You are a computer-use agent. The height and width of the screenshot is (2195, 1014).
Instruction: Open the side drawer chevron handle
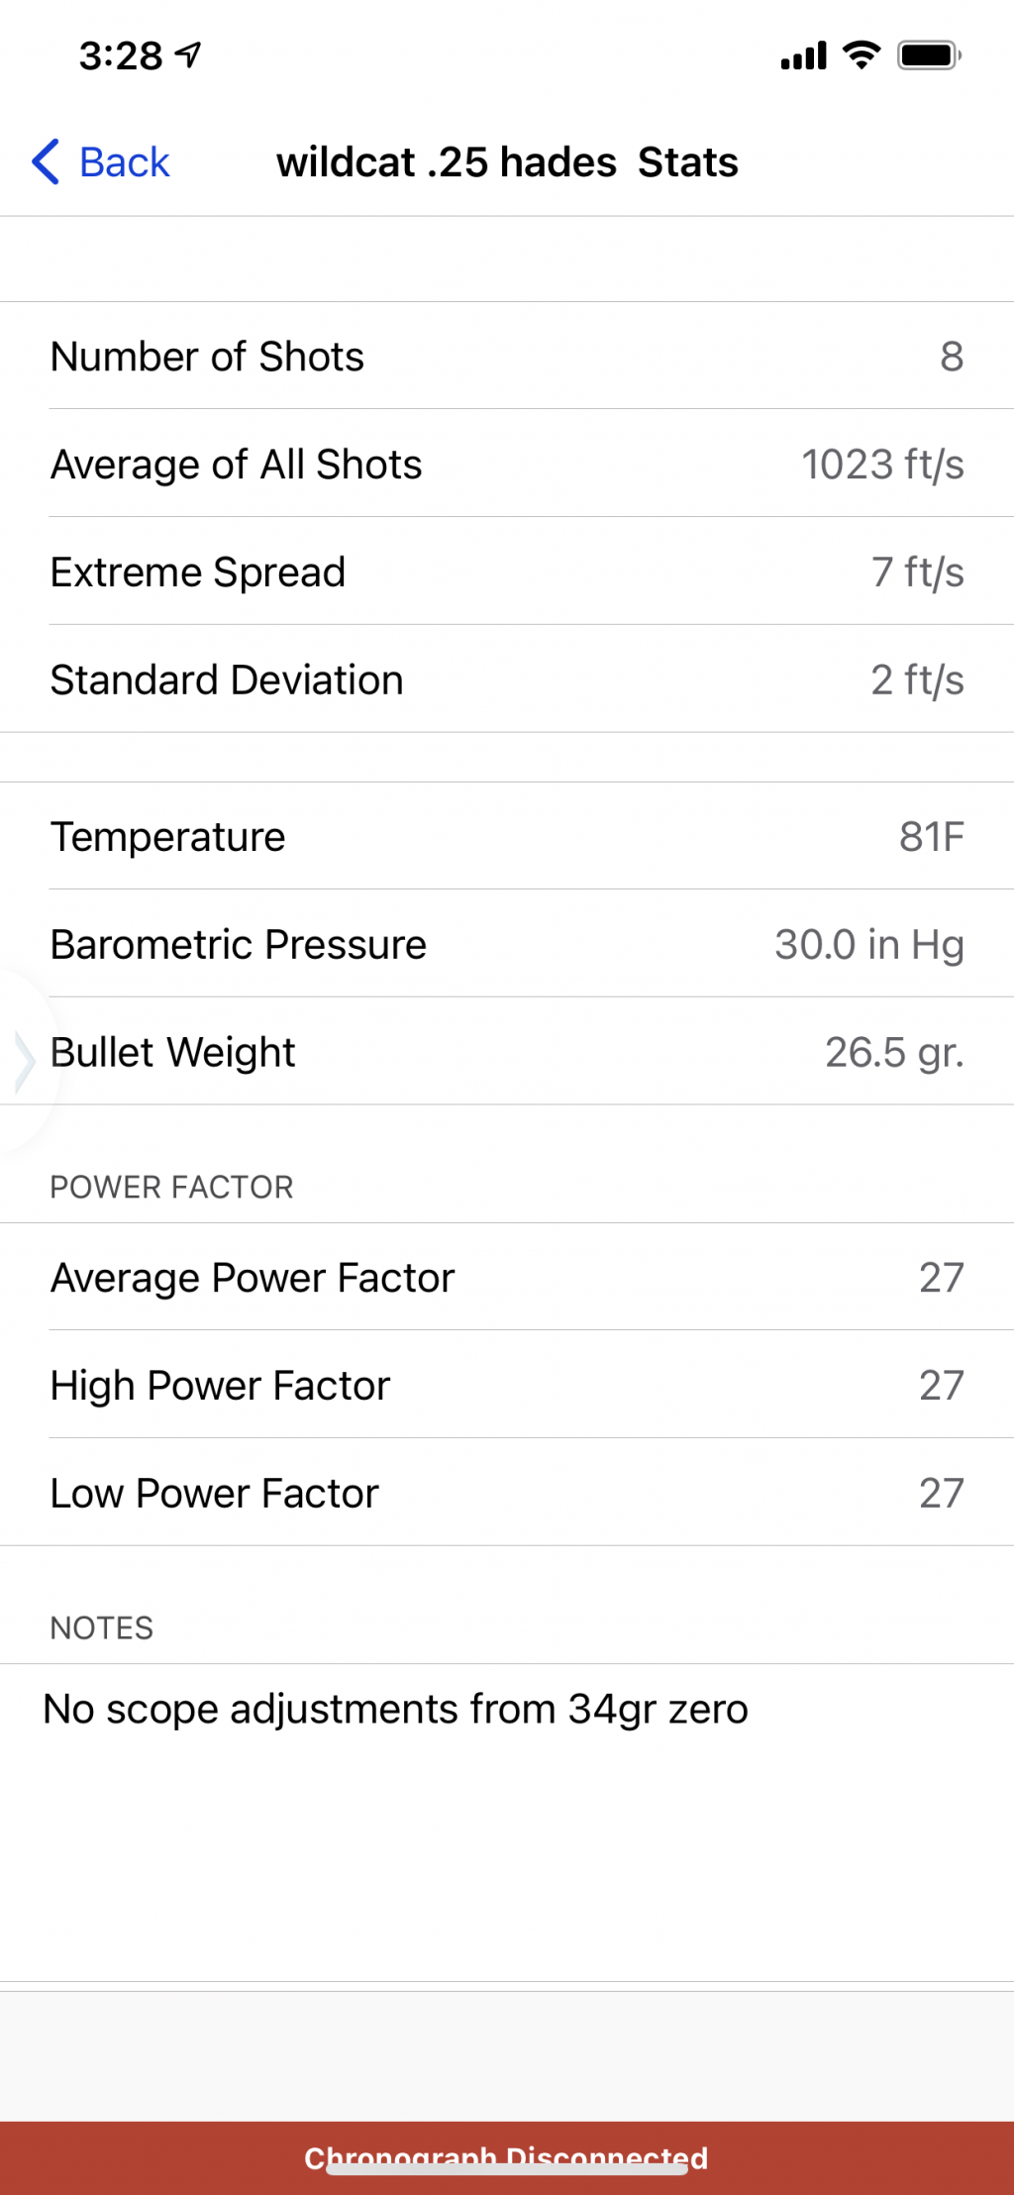[x=24, y=1060]
